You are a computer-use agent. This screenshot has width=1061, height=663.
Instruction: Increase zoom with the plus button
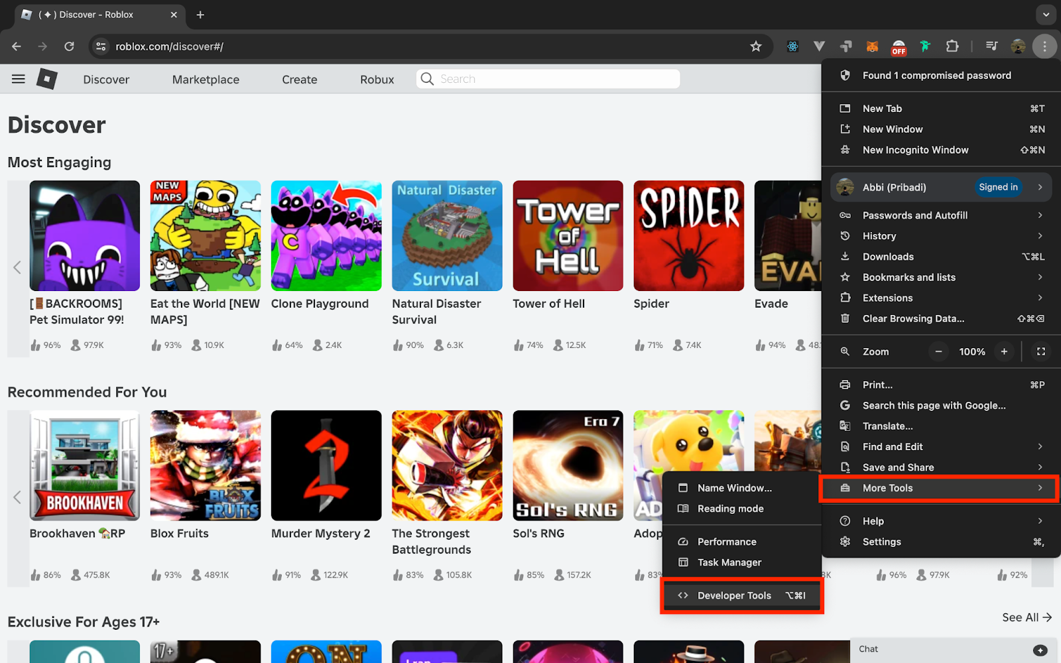click(1004, 351)
